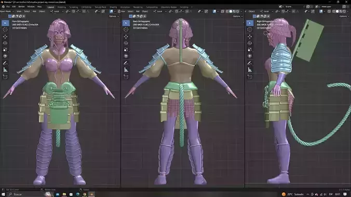Expand Options dropdown in right viewport
Image resolution: width=351 pixels, height=197 pixels.
[344, 16]
